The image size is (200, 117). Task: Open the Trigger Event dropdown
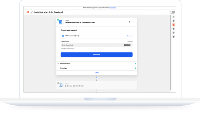click(x=97, y=45)
